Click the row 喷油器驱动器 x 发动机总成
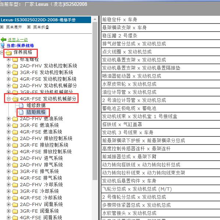 pos(161,76)
